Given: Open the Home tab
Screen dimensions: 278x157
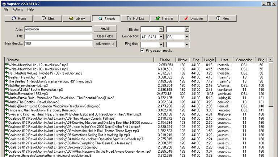Looking at the screenshot, I should coord(18,18).
